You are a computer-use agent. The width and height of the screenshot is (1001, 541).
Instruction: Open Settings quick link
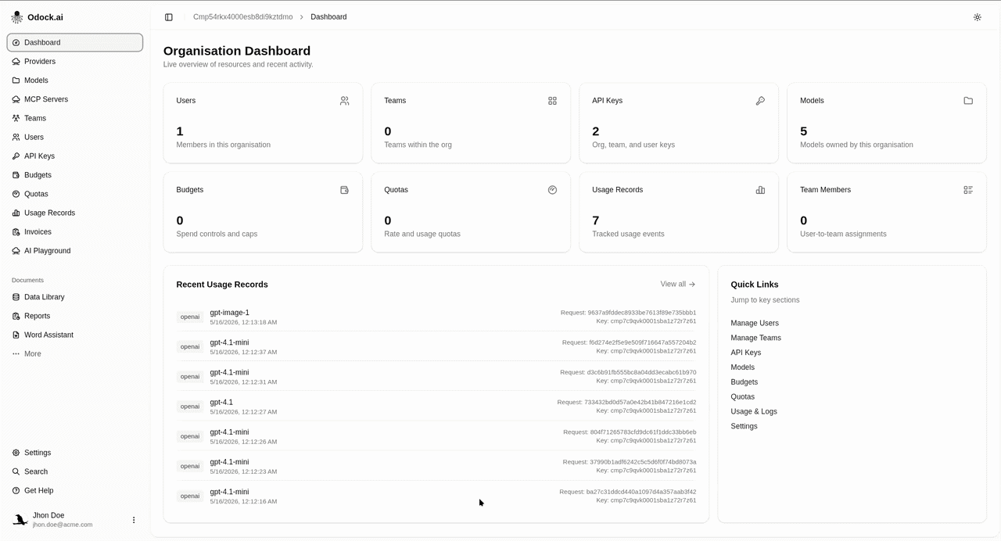[744, 426]
